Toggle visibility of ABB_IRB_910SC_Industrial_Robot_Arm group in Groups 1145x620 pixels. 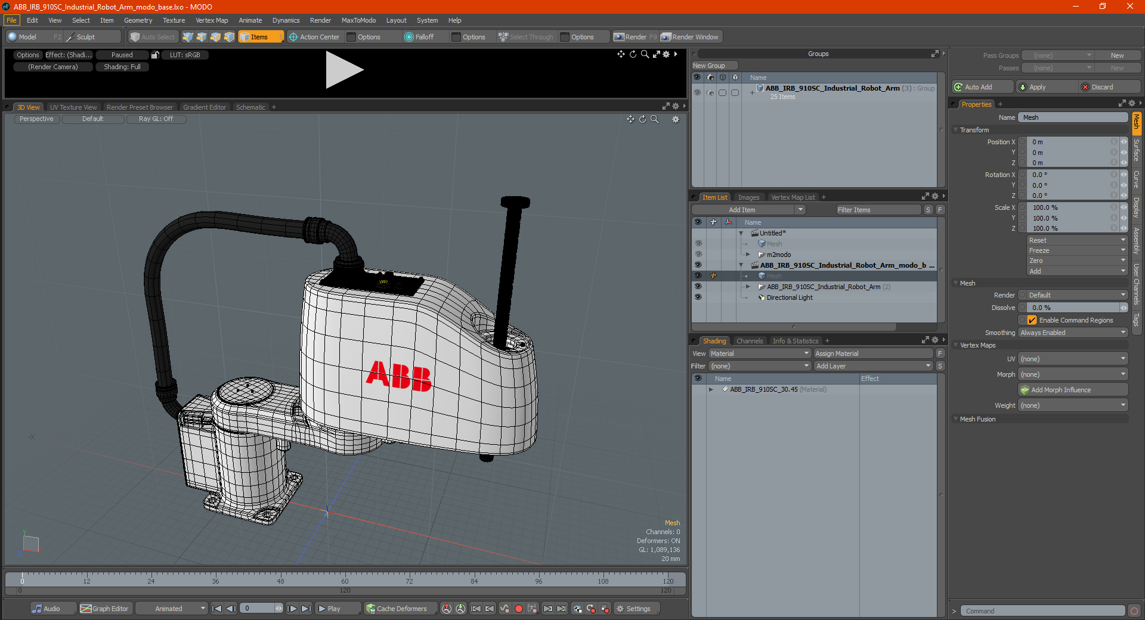[x=697, y=92]
